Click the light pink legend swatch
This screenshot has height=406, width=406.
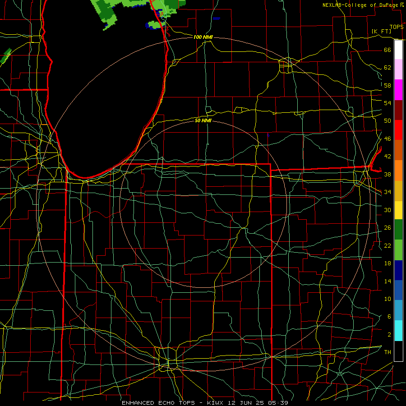[x=398, y=69]
